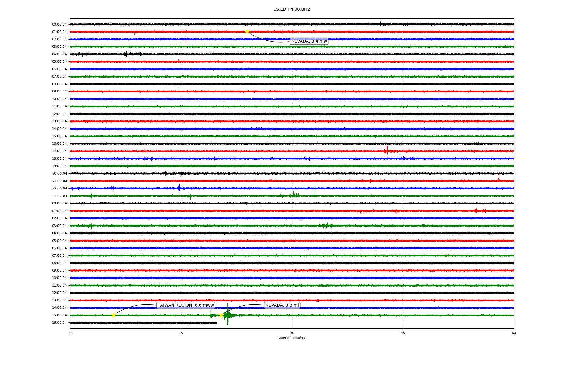Click the tall red spike on the 01:00:04 trace
Viewport: 584px width, 365px height.
pos(186,35)
